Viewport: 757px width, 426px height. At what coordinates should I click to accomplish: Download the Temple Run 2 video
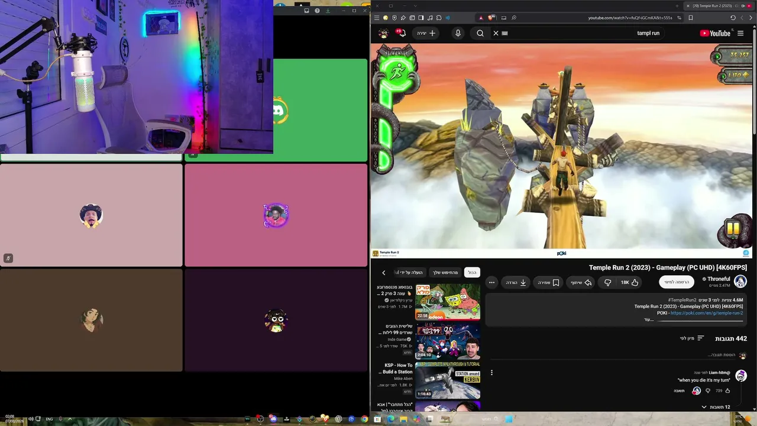point(516,282)
